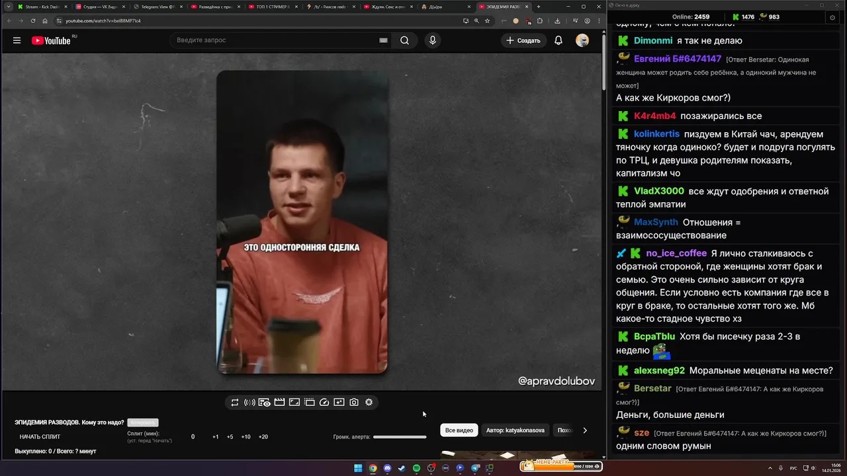
Task: Toggle the loop icon in the player toolbar
Action: [235, 402]
